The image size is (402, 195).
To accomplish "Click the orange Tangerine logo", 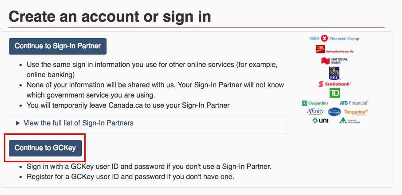I will click(x=356, y=112).
